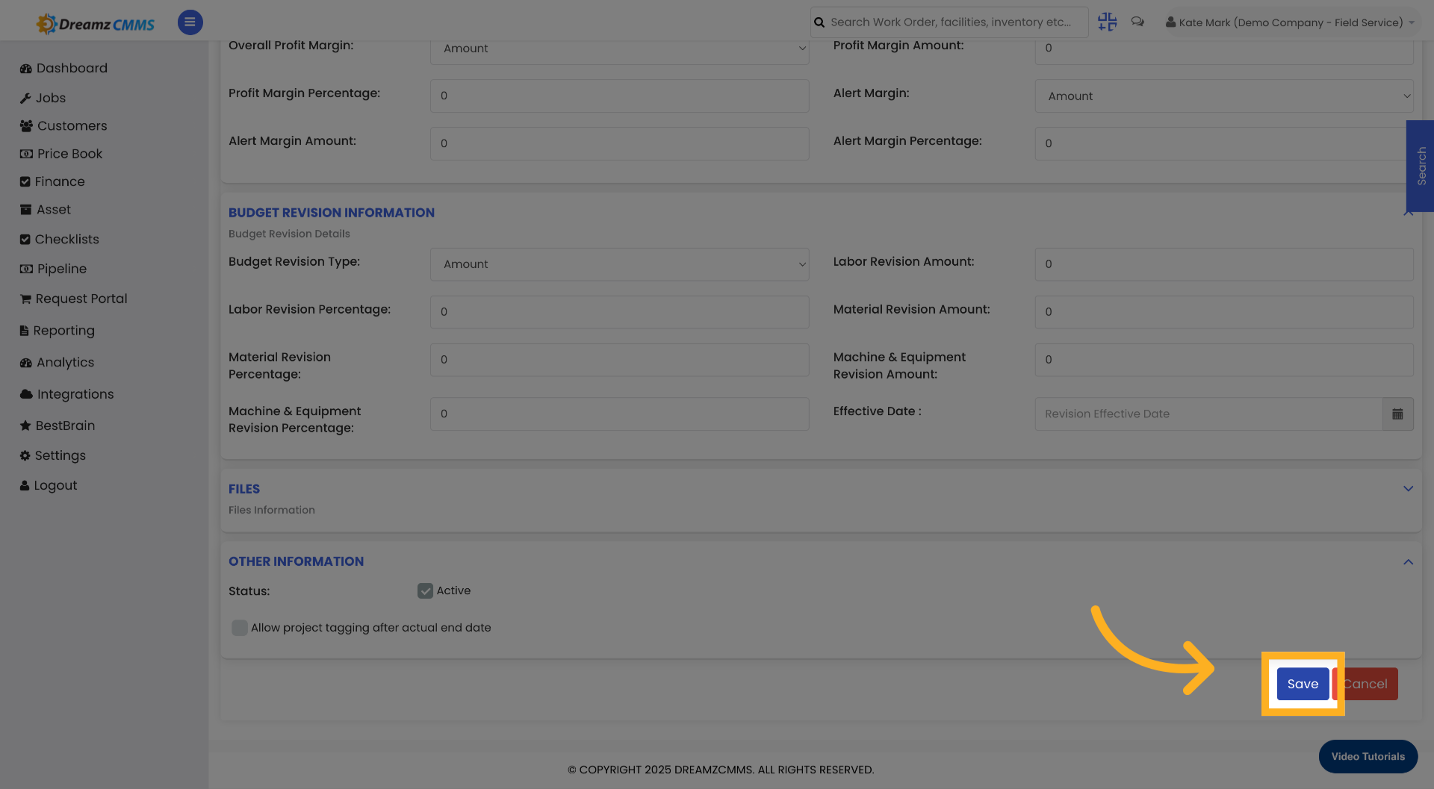Click the Analytics gauge icon
This screenshot has height=789, width=1434.
[25, 362]
